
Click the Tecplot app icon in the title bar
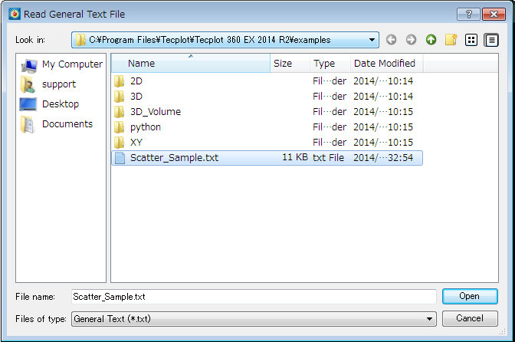tap(15, 14)
